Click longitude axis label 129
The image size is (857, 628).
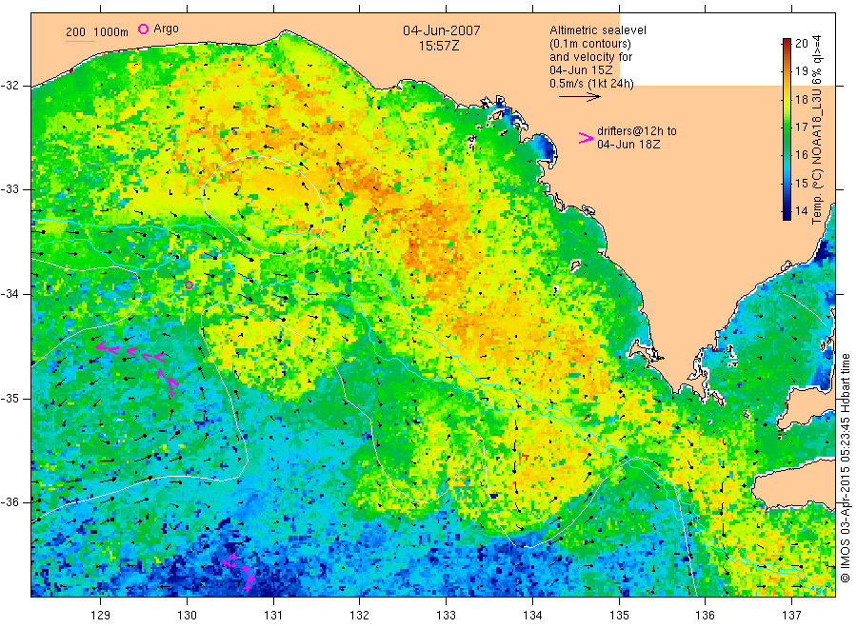[x=101, y=616]
